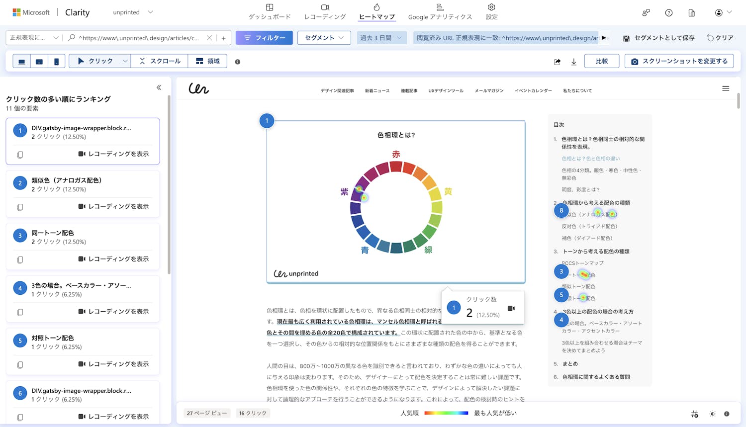Click the share heatmap icon
This screenshot has height=427, width=746.
tap(557, 62)
